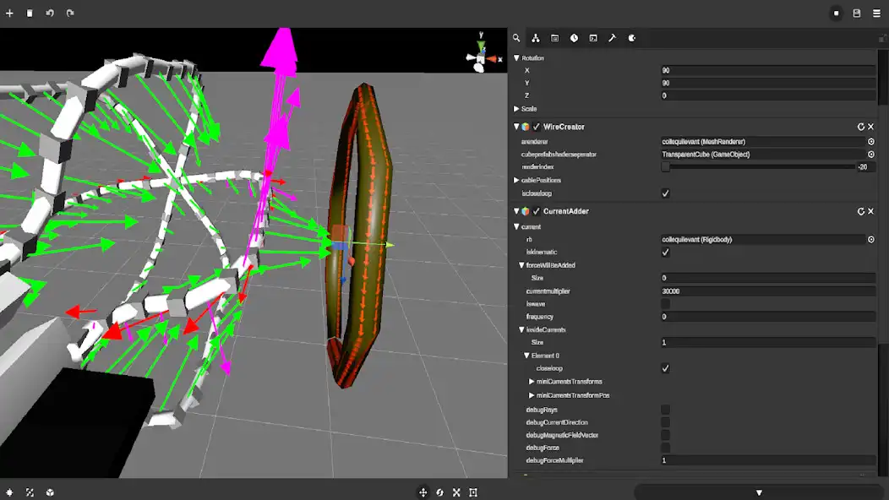889x500 pixels.
Task: Switch to the hammer build tab
Action: (x=613, y=38)
